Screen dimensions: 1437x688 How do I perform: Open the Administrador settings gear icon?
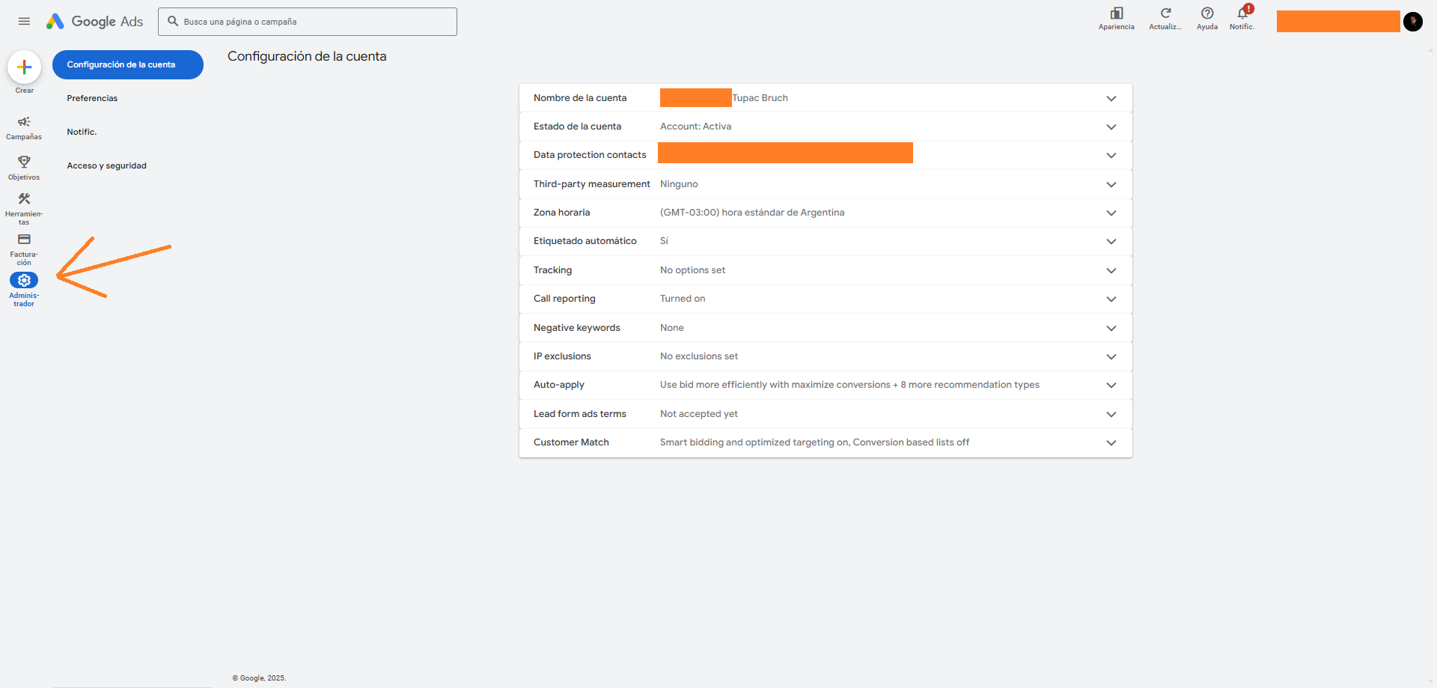(24, 280)
